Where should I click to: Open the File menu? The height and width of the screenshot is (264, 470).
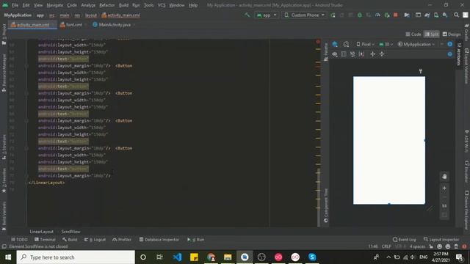click(x=15, y=5)
